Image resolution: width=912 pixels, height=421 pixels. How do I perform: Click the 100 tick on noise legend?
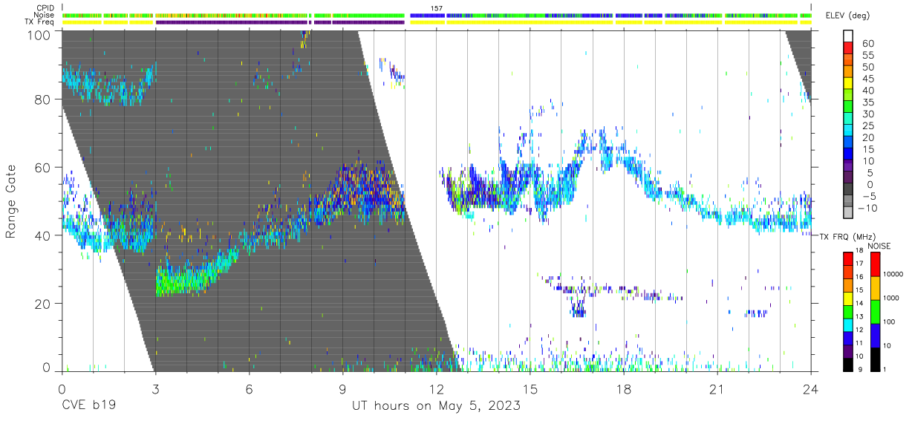click(890, 322)
